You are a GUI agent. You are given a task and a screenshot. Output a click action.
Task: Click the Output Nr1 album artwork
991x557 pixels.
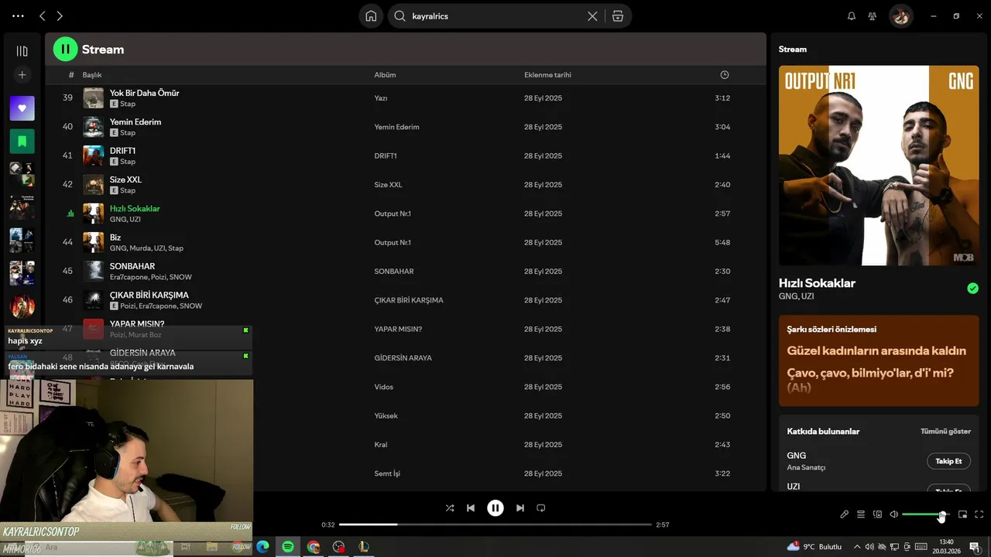[x=879, y=166]
